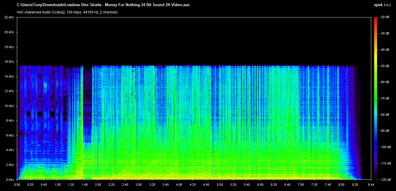Select the 4 kHz frequency axis label

click(9, 150)
